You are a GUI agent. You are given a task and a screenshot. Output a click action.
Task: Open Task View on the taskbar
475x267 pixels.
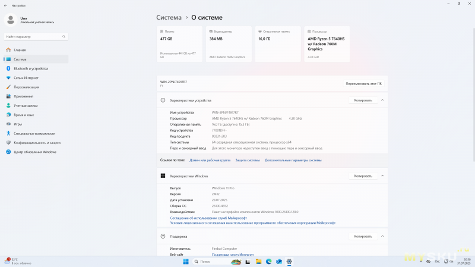point(248,262)
